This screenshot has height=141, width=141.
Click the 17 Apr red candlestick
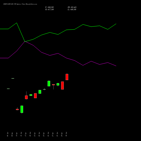tap(26, 97)
